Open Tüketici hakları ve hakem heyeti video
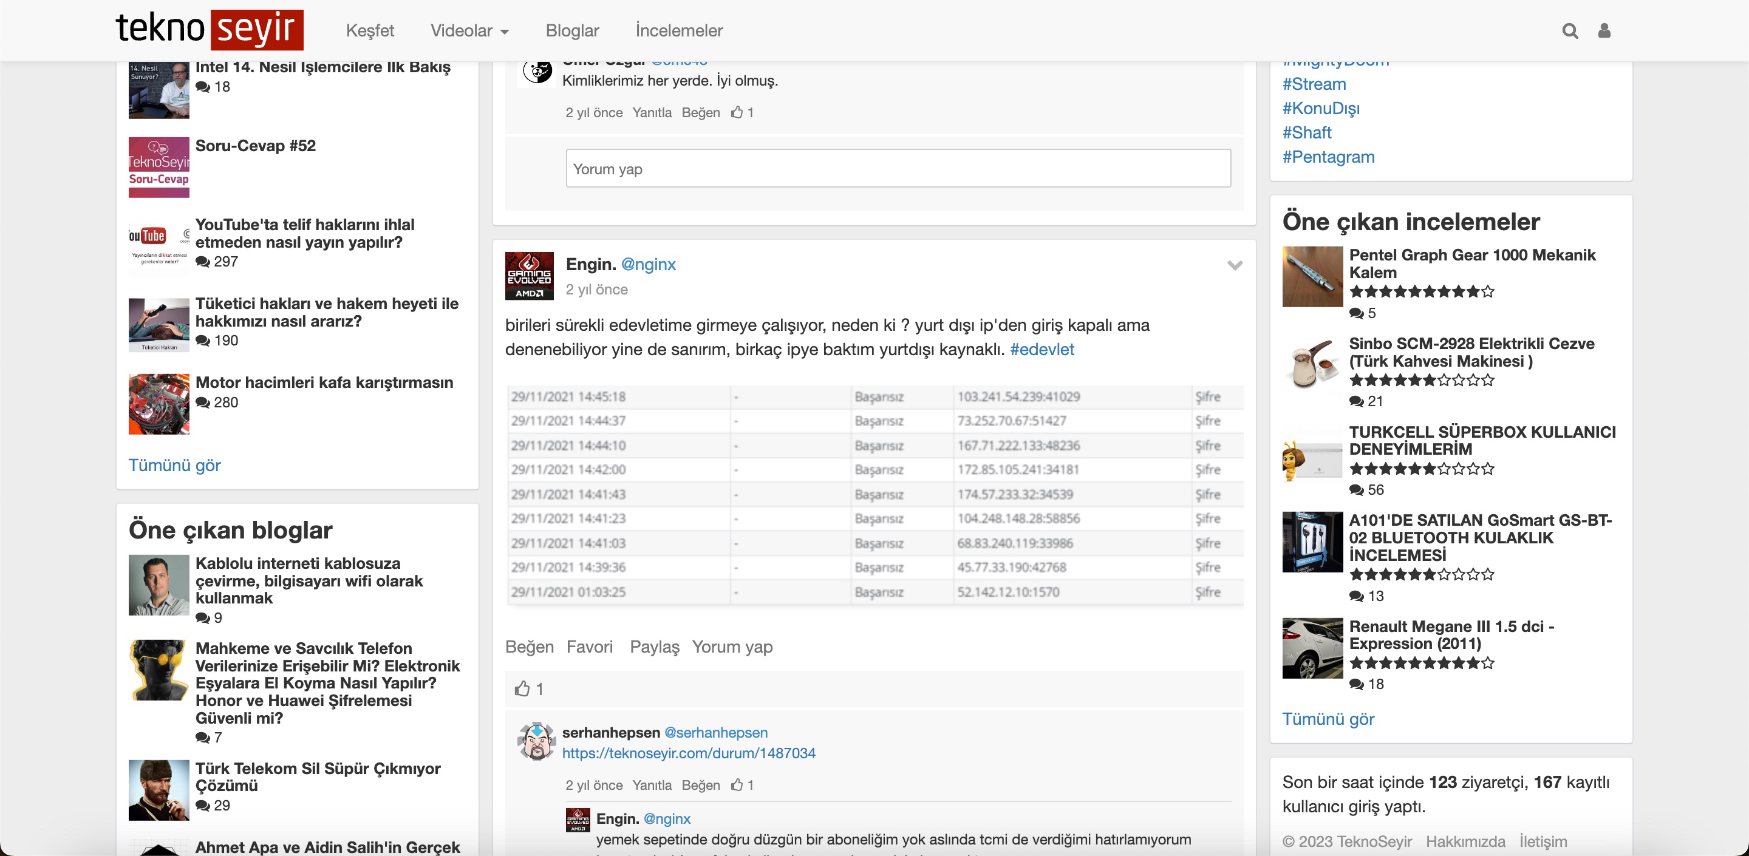 (x=327, y=312)
